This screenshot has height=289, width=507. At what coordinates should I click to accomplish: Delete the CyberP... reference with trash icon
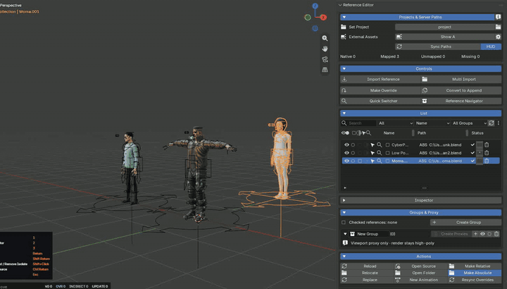click(487, 144)
